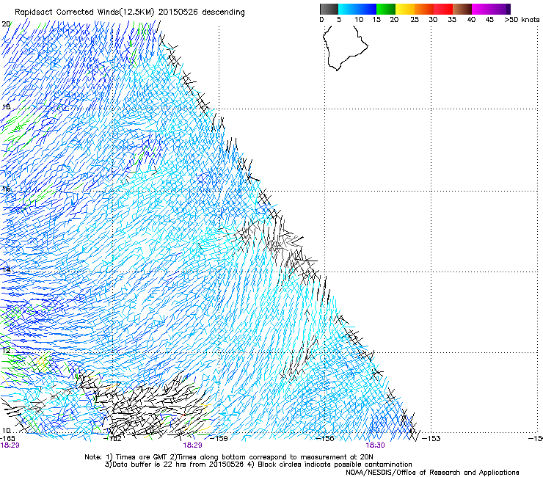The height and width of the screenshot is (477, 543).
Task: Click the NOAA/NESDIS credit text
Action: pyautogui.click(x=432, y=473)
